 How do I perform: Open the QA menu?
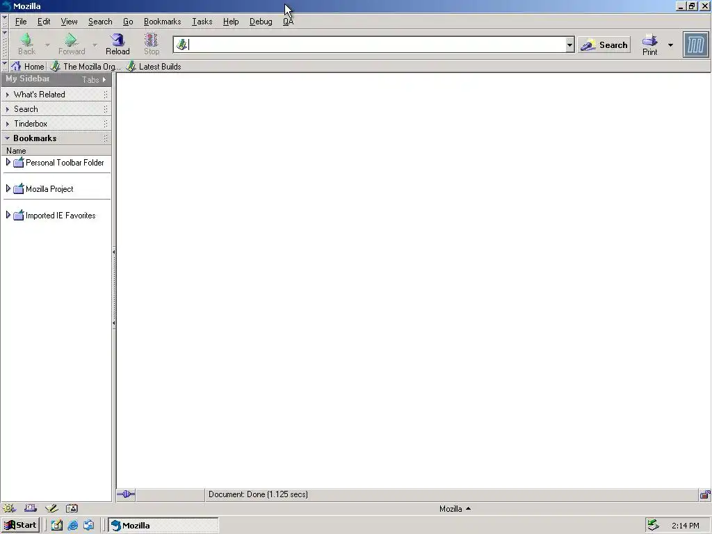tap(288, 22)
